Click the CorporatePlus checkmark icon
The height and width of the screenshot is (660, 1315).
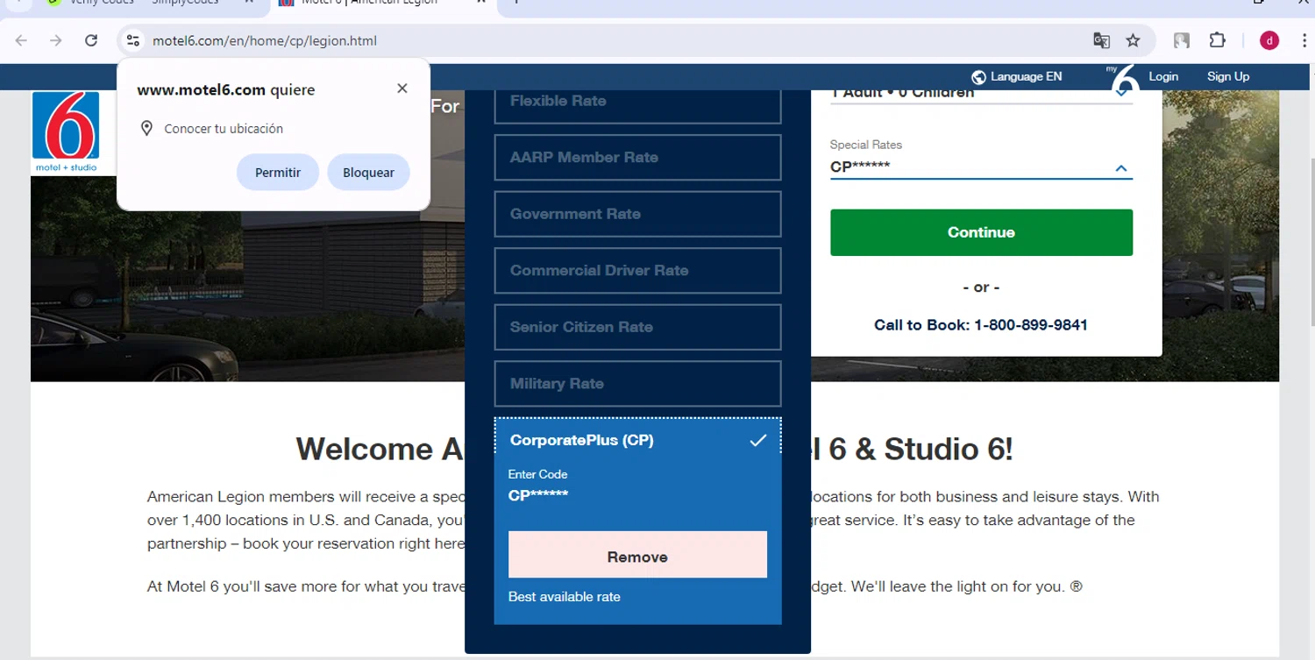click(758, 440)
